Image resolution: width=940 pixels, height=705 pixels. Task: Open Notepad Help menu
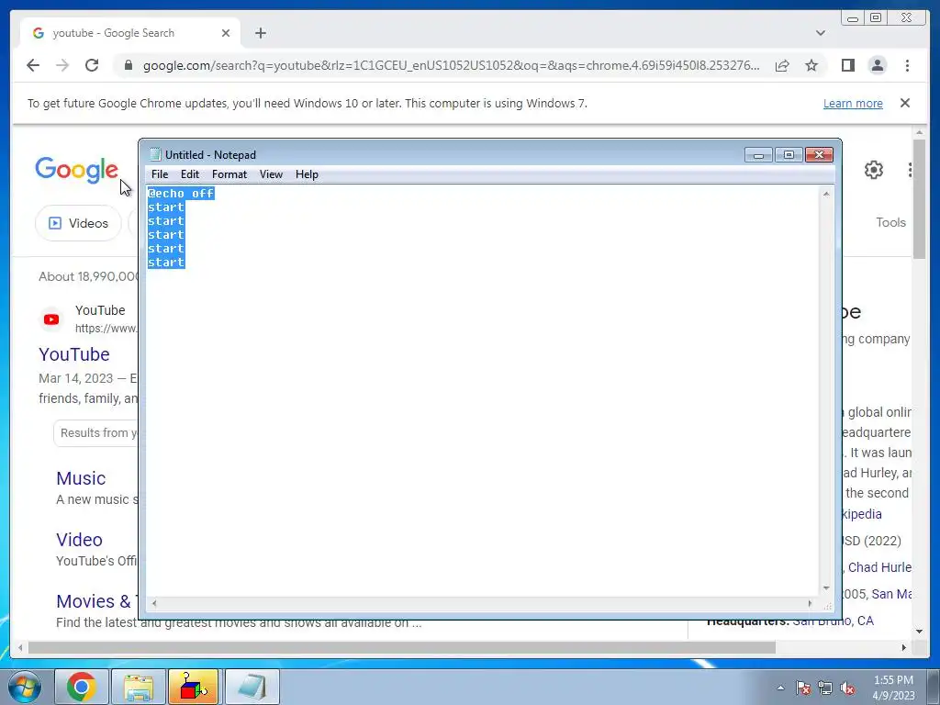pyautogui.click(x=307, y=174)
